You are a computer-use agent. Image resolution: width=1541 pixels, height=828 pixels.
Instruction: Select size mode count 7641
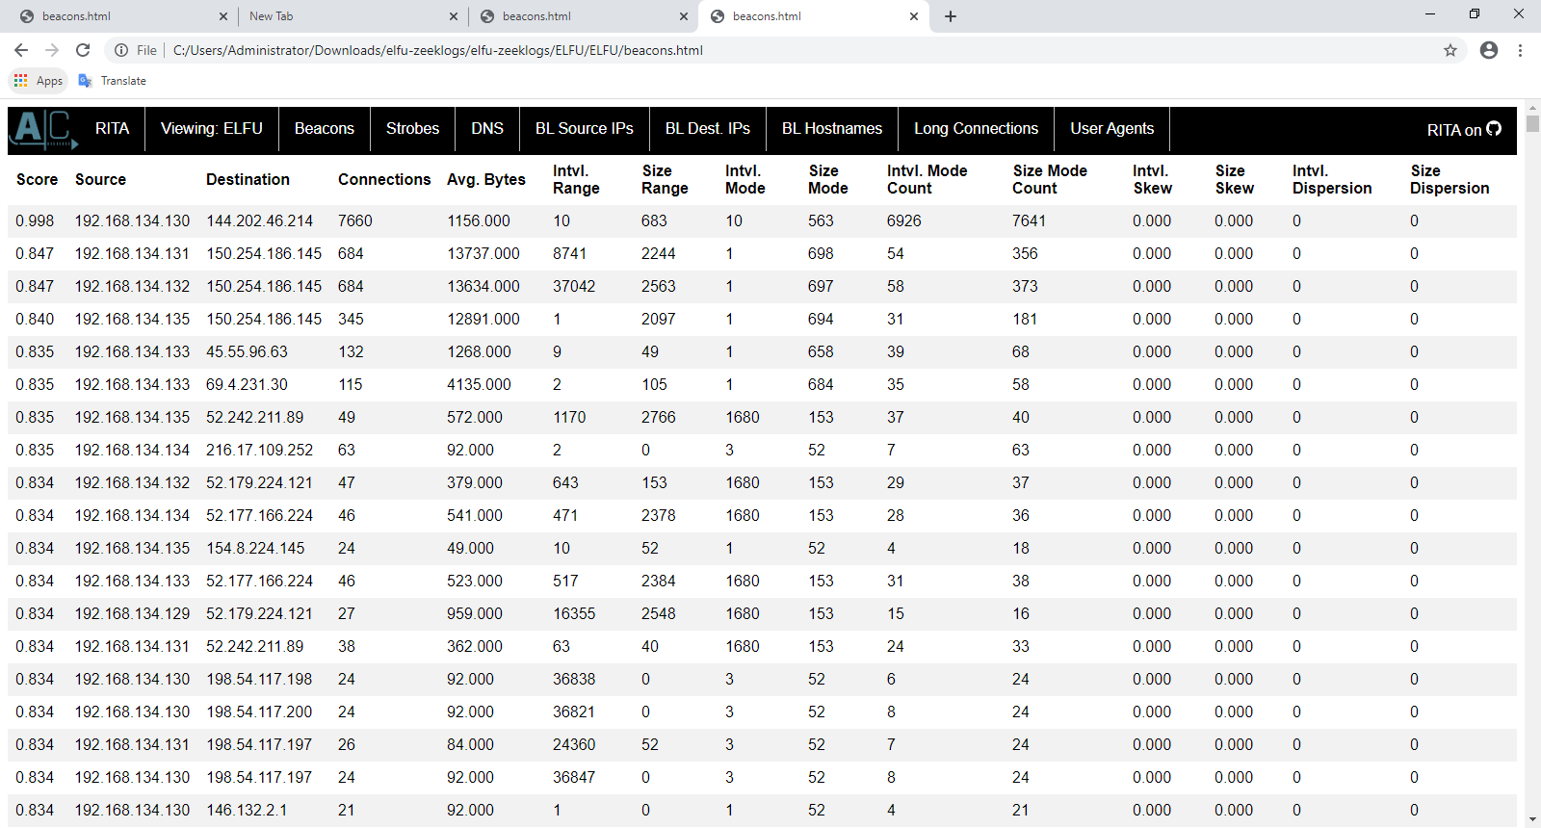coord(1029,221)
